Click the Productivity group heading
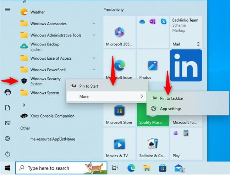 tap(114, 10)
